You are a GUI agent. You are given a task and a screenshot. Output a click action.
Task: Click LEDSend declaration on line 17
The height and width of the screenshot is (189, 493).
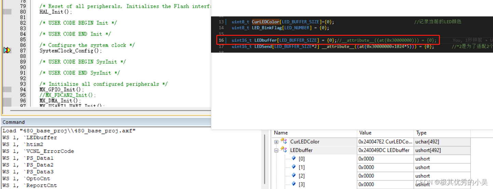point(333,46)
